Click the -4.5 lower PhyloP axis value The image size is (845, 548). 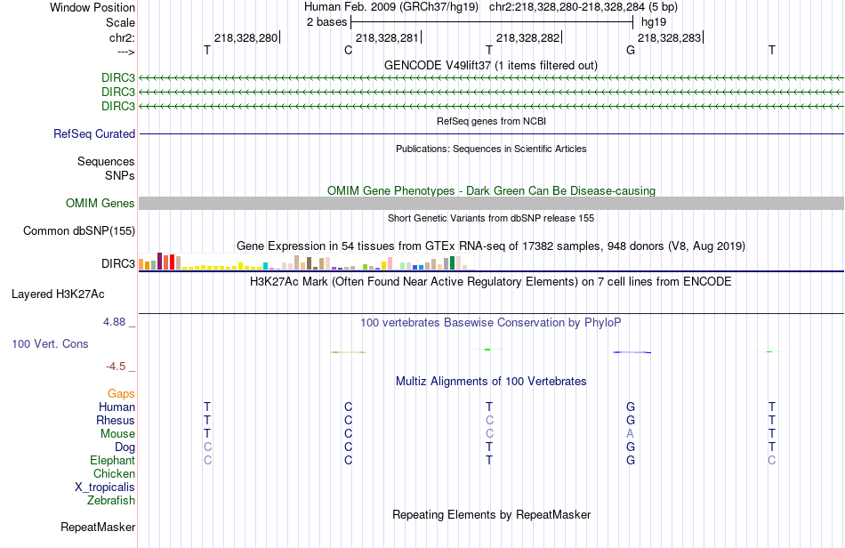pos(116,367)
